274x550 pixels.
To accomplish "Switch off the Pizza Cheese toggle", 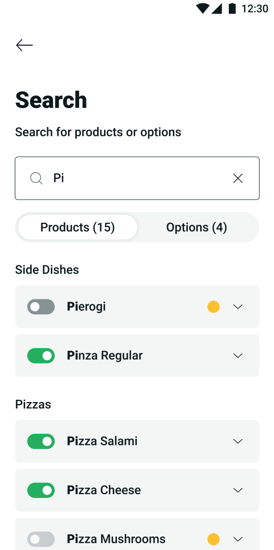I will click(41, 490).
